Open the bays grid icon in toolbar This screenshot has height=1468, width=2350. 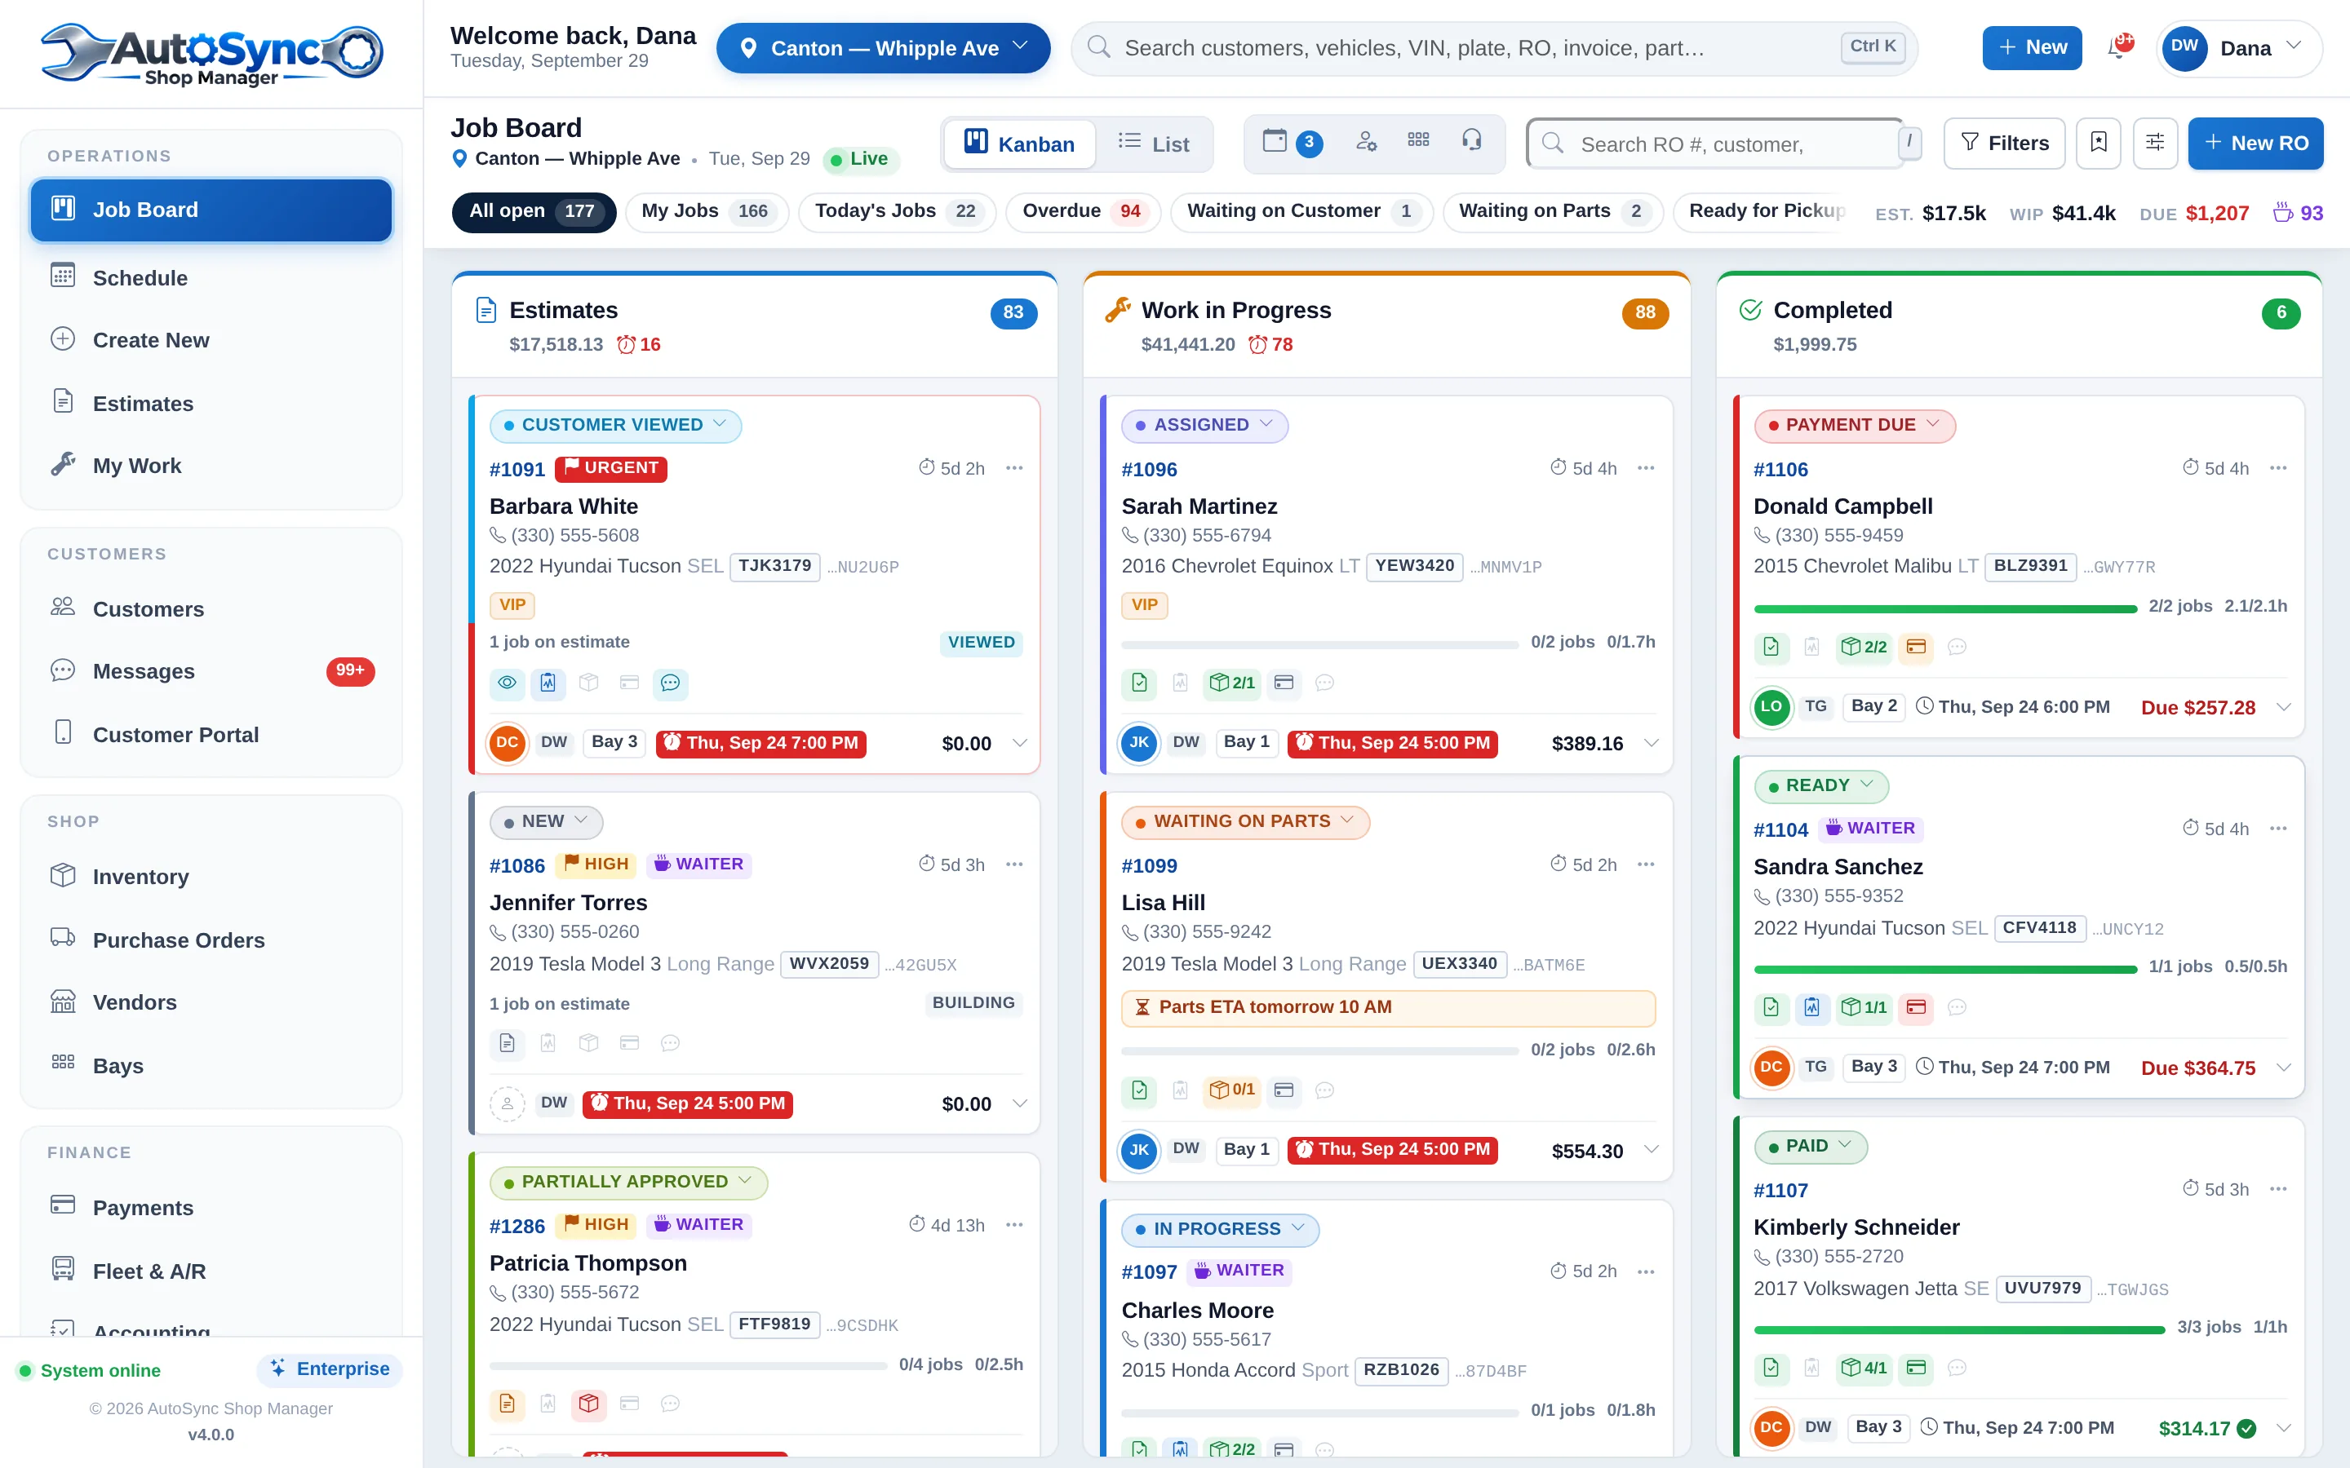coord(1419,142)
